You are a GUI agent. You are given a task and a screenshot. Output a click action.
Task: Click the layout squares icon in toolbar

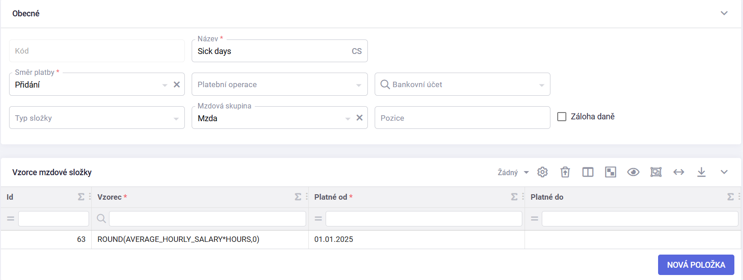point(610,172)
